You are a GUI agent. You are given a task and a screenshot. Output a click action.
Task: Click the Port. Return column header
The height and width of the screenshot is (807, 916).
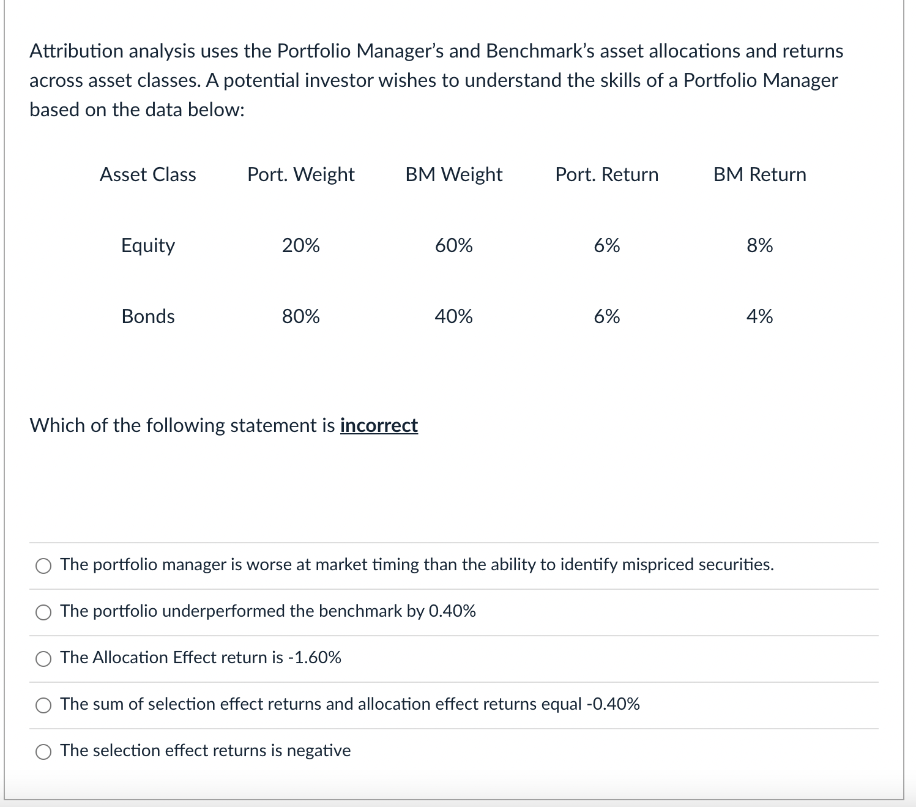pos(606,174)
